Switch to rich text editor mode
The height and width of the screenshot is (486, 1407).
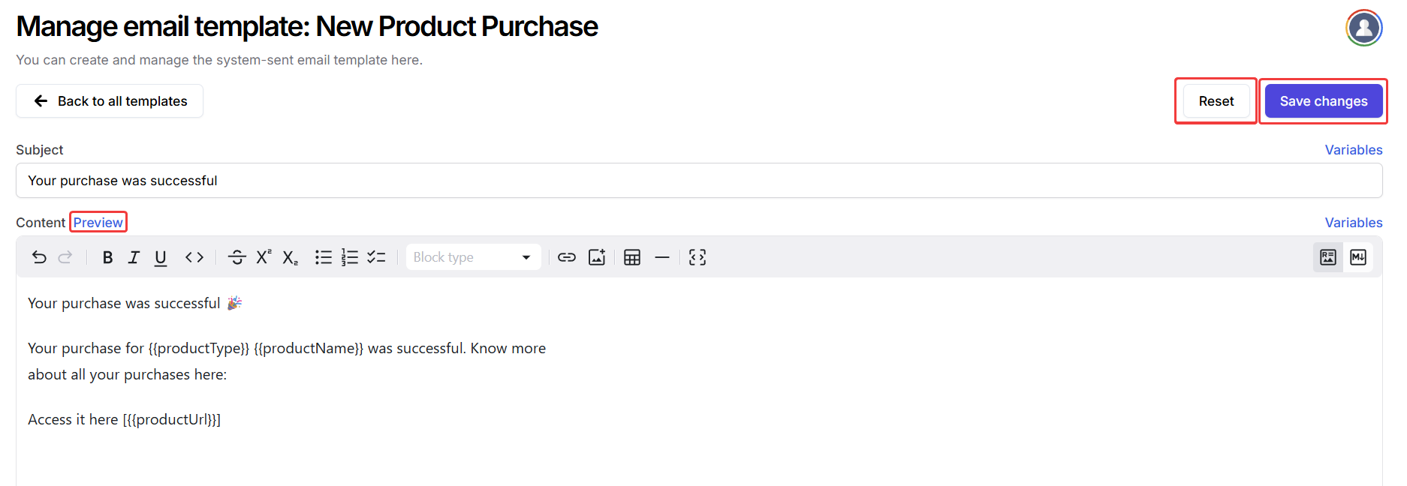[x=1328, y=257]
